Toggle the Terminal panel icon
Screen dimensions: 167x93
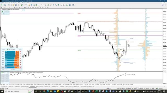16,5
